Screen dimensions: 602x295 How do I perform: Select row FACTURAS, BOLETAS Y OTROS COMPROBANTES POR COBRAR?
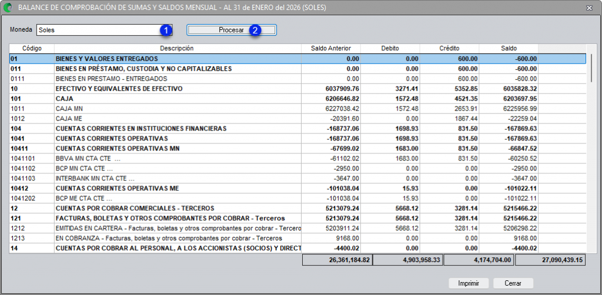pos(297,218)
